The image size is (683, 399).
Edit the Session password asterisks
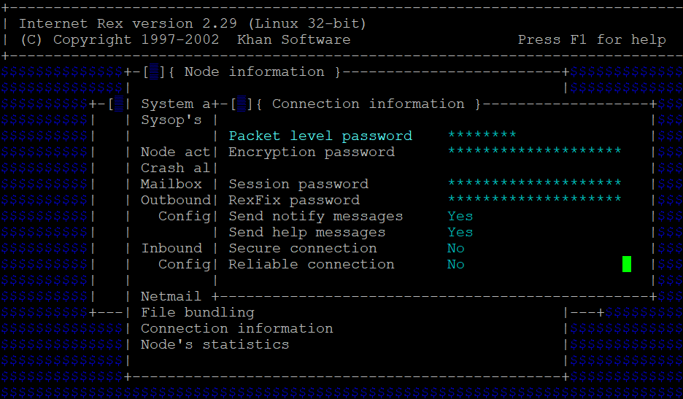[534, 183]
